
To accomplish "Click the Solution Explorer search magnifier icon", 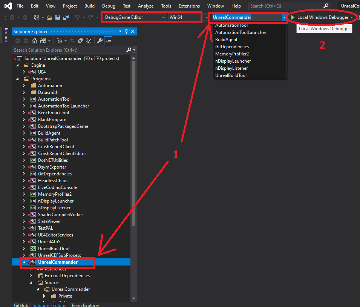I will [129, 50].
